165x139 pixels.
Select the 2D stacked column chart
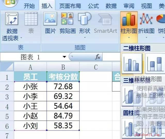(x=155, y=63)
